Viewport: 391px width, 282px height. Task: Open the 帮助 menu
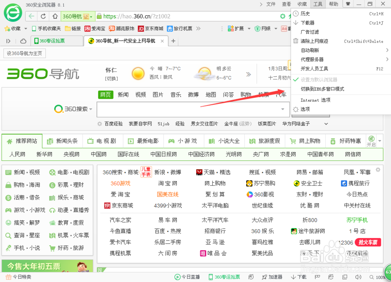334,4
